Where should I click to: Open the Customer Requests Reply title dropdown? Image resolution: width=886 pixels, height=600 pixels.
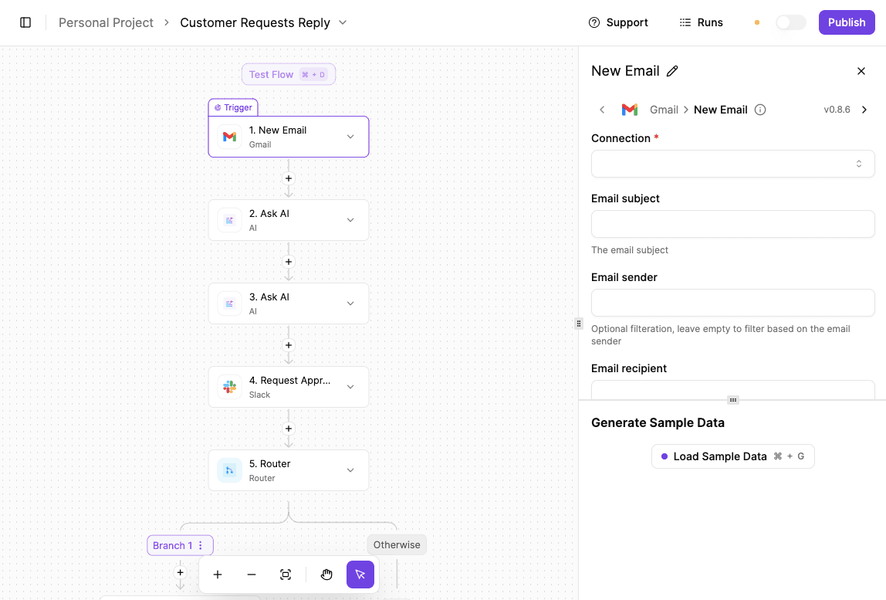[x=342, y=22]
